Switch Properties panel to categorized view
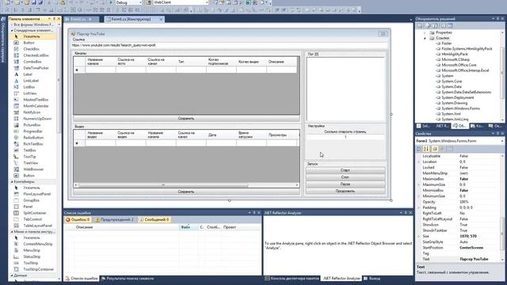The image size is (507, 285). 419,149
